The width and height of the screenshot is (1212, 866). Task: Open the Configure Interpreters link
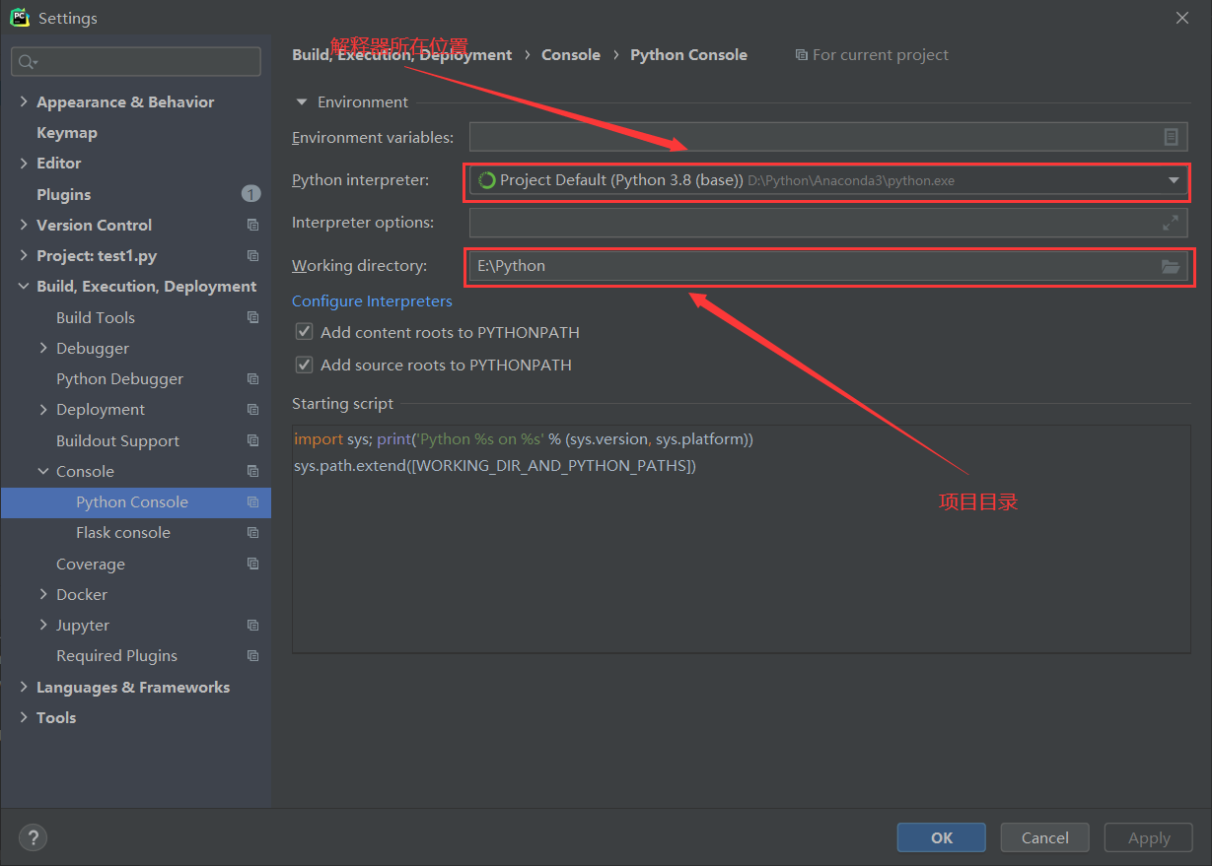click(x=372, y=300)
